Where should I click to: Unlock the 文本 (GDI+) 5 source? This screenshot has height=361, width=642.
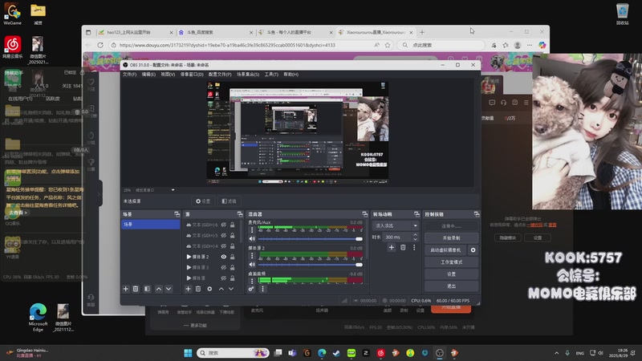tap(232, 235)
